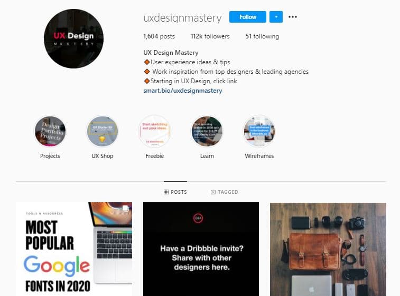Viewport: 400px width, 296px height.
Task: View the Freebie story highlight
Action: click(x=155, y=131)
